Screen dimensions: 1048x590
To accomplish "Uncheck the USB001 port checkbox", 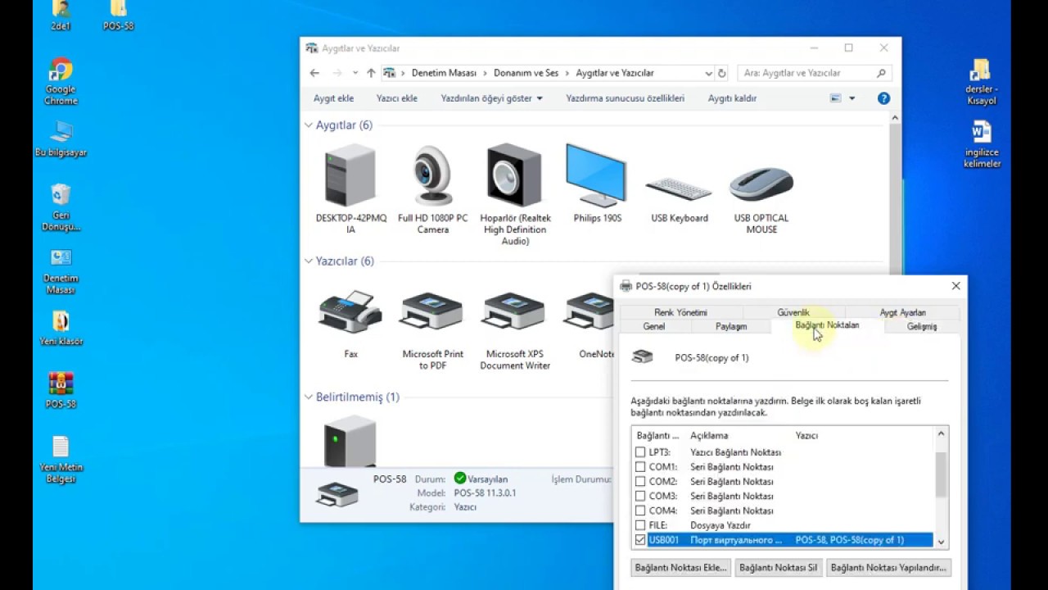I will pyautogui.click(x=640, y=540).
